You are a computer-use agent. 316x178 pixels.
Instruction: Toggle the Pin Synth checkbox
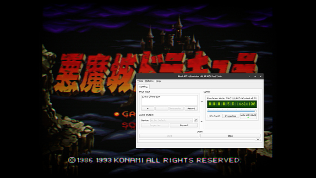pyautogui.click(x=208, y=116)
